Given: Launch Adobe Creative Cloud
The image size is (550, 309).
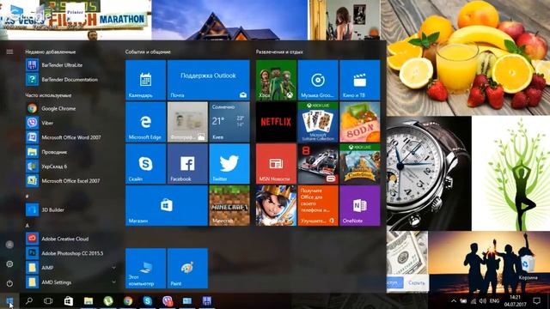Looking at the screenshot, I should tap(71, 239).
